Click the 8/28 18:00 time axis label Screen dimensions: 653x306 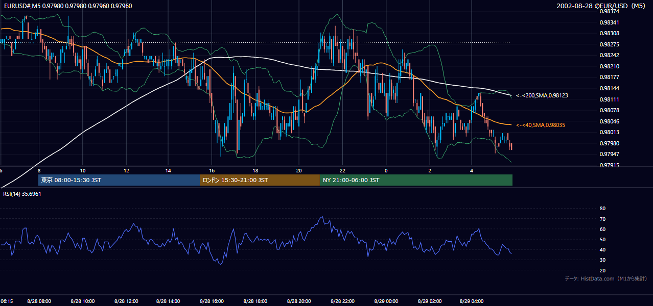[255, 301]
